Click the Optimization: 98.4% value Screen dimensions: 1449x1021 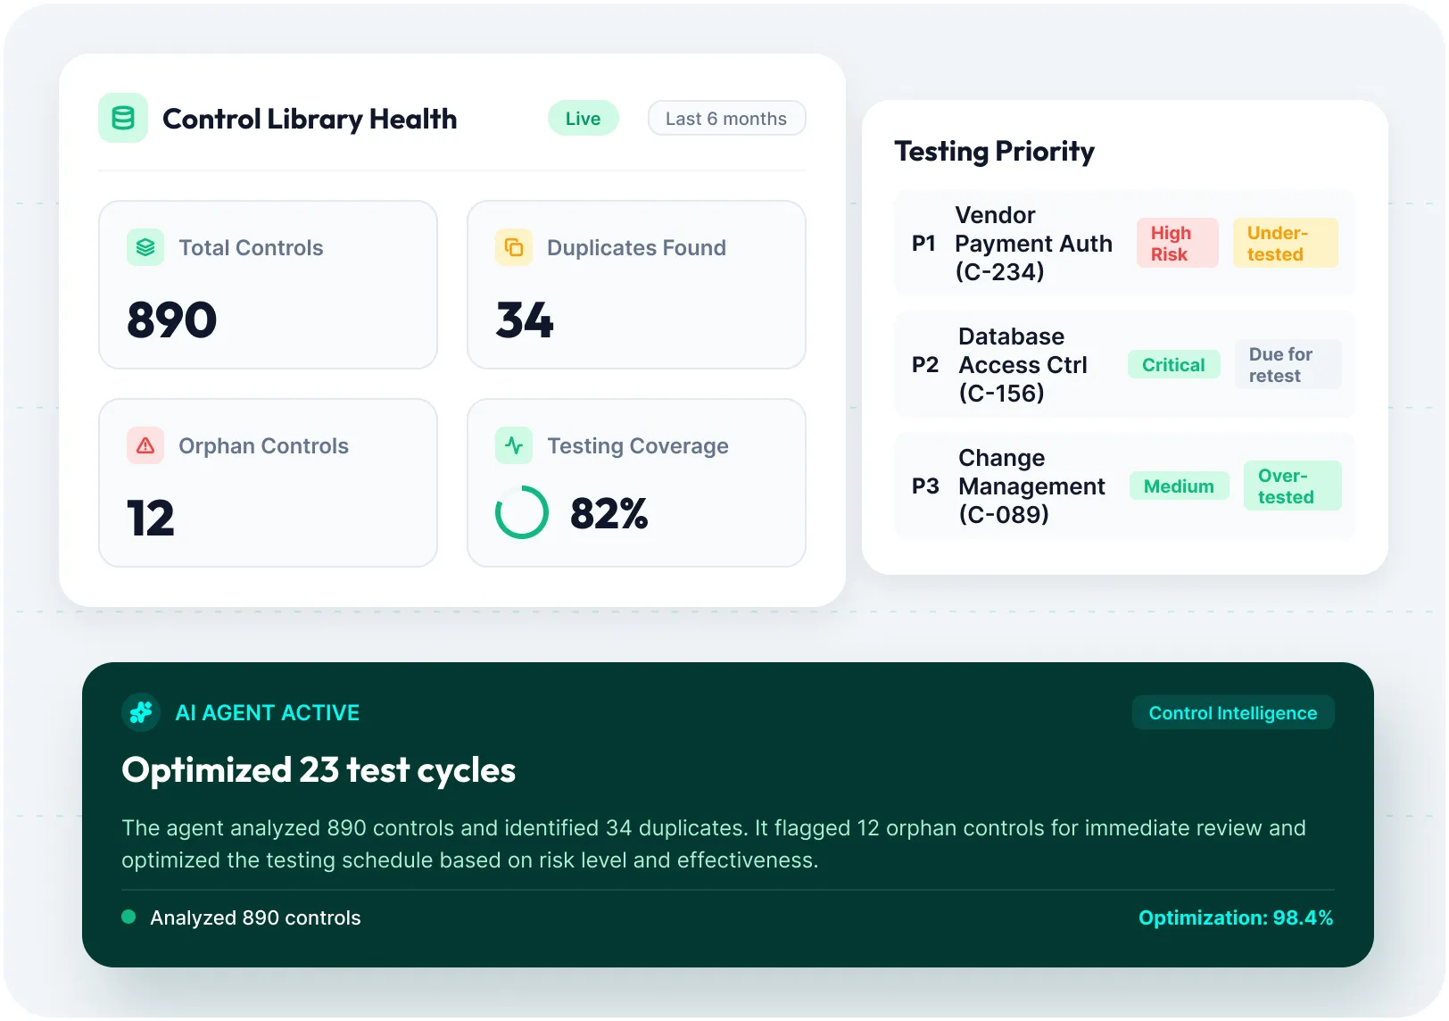1236,917
